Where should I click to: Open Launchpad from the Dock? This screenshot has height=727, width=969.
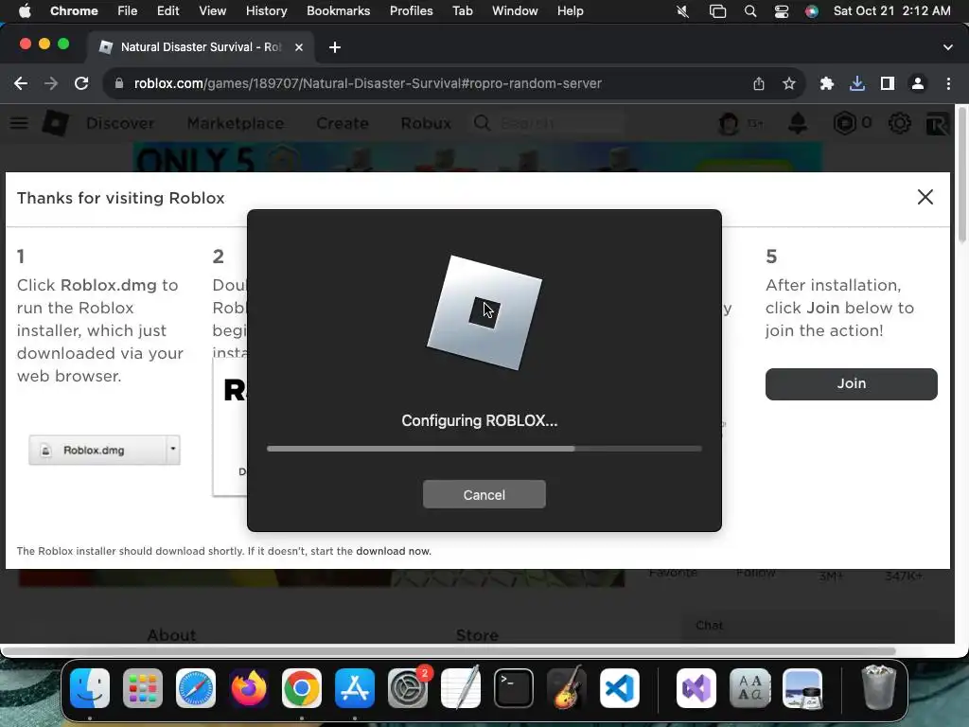click(x=143, y=688)
